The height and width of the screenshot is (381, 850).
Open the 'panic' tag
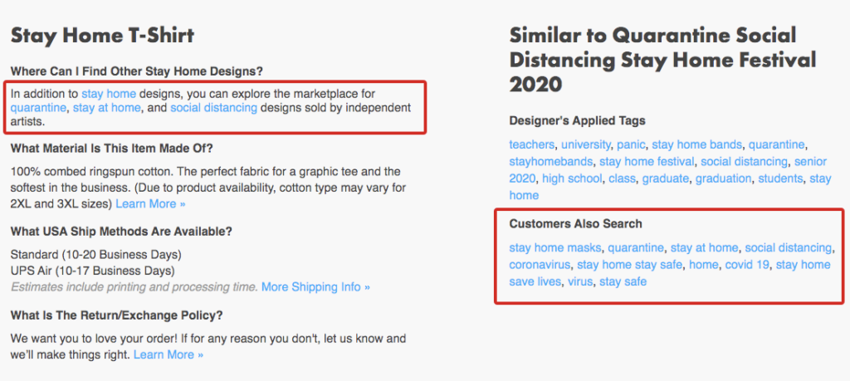coord(631,144)
